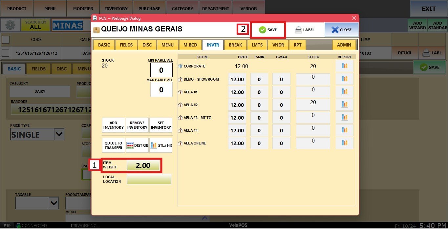
Task: Print label using LABEL printer button
Action: pyautogui.click(x=305, y=30)
